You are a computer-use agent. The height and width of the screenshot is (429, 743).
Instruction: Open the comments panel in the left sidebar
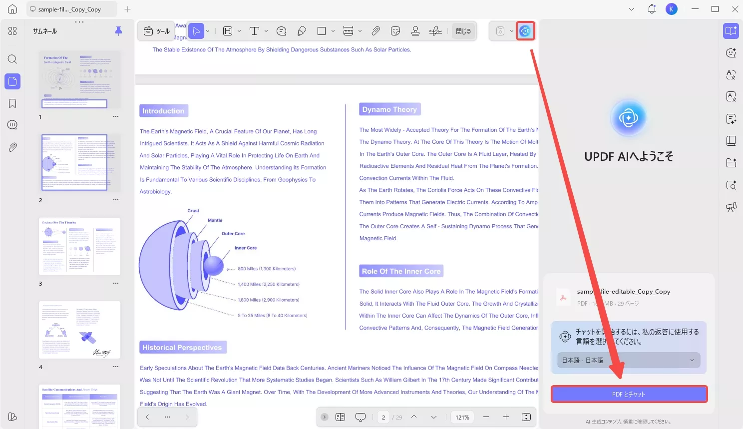(12, 125)
